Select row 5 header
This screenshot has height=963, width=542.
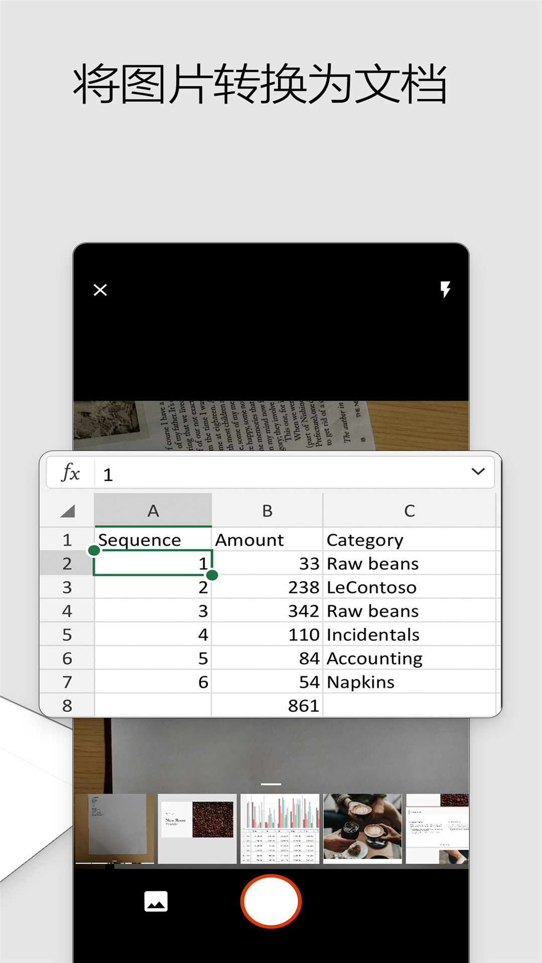(67, 635)
